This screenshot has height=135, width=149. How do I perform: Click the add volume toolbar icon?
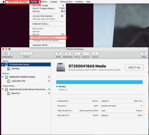pos(23,53)
